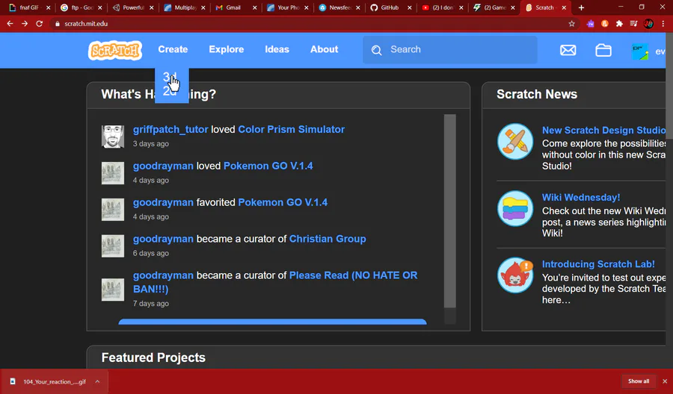Image resolution: width=673 pixels, height=394 pixels.
Task: Go back in browser
Action: pyautogui.click(x=10, y=24)
